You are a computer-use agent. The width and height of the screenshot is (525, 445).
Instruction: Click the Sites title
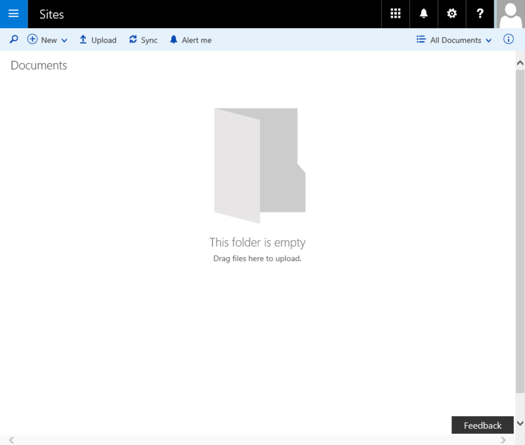(52, 14)
